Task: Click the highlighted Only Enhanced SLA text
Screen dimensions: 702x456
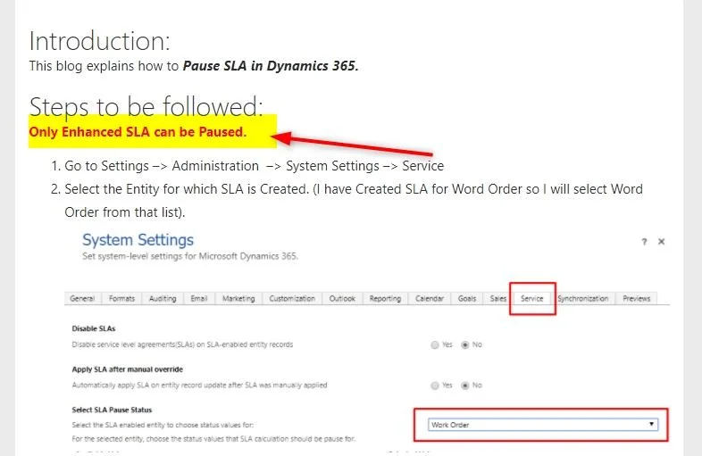Action: (138, 132)
